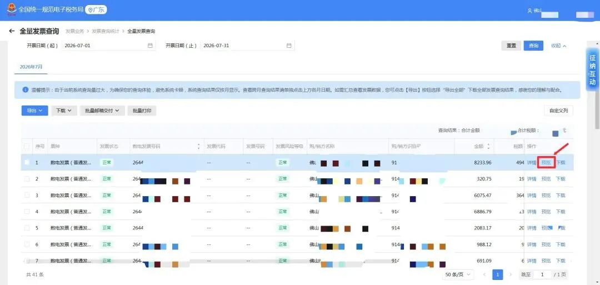The image size is (600, 285).
Task: Click page number 1 button
Action: pyautogui.click(x=497, y=274)
